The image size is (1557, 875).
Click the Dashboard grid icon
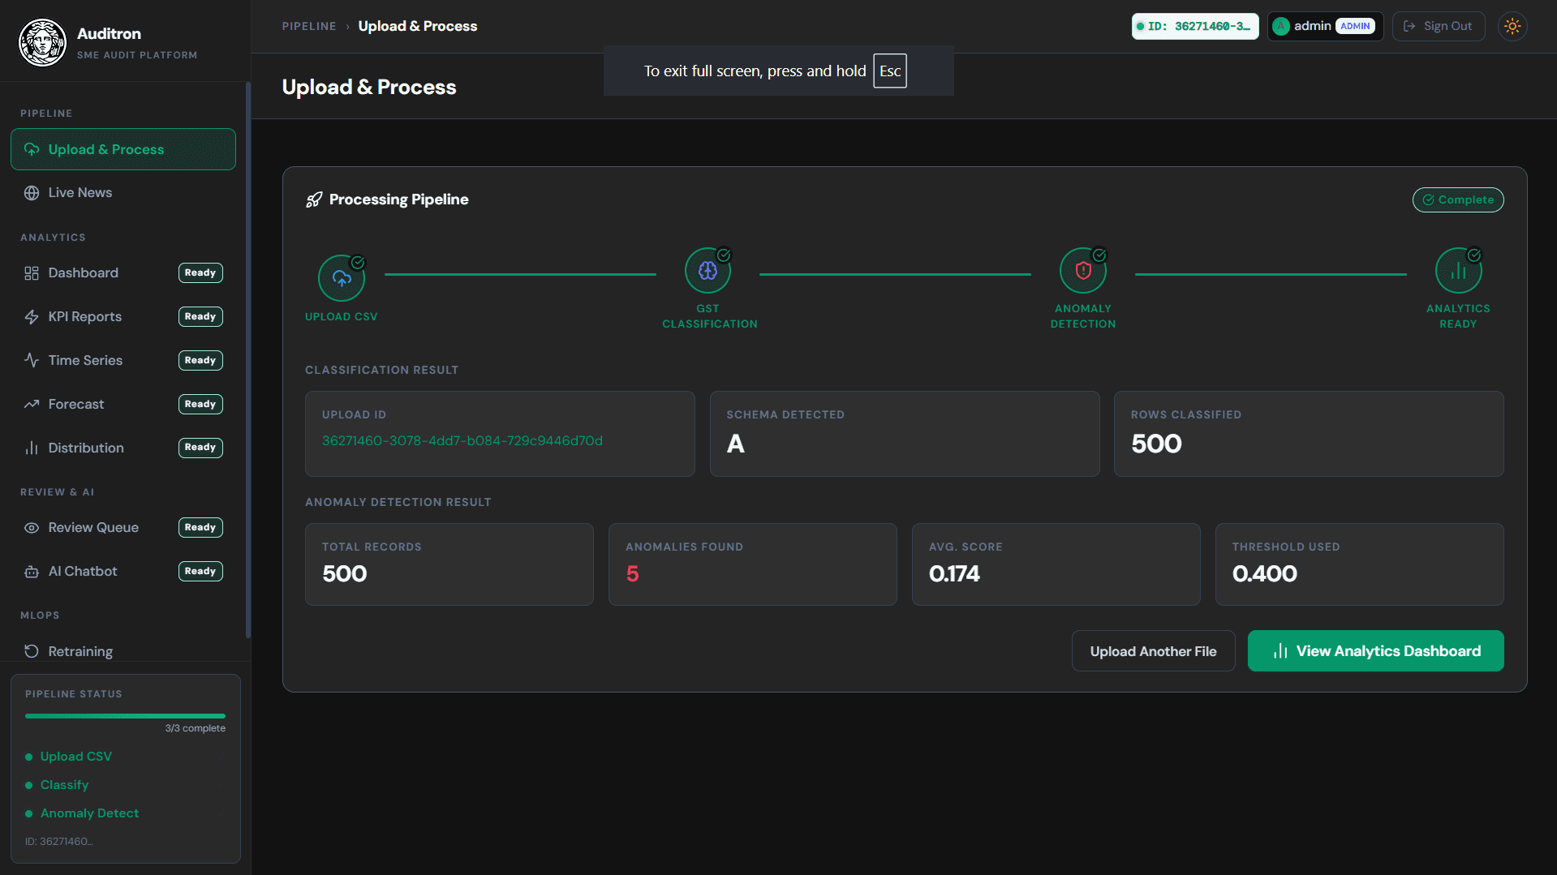click(32, 273)
